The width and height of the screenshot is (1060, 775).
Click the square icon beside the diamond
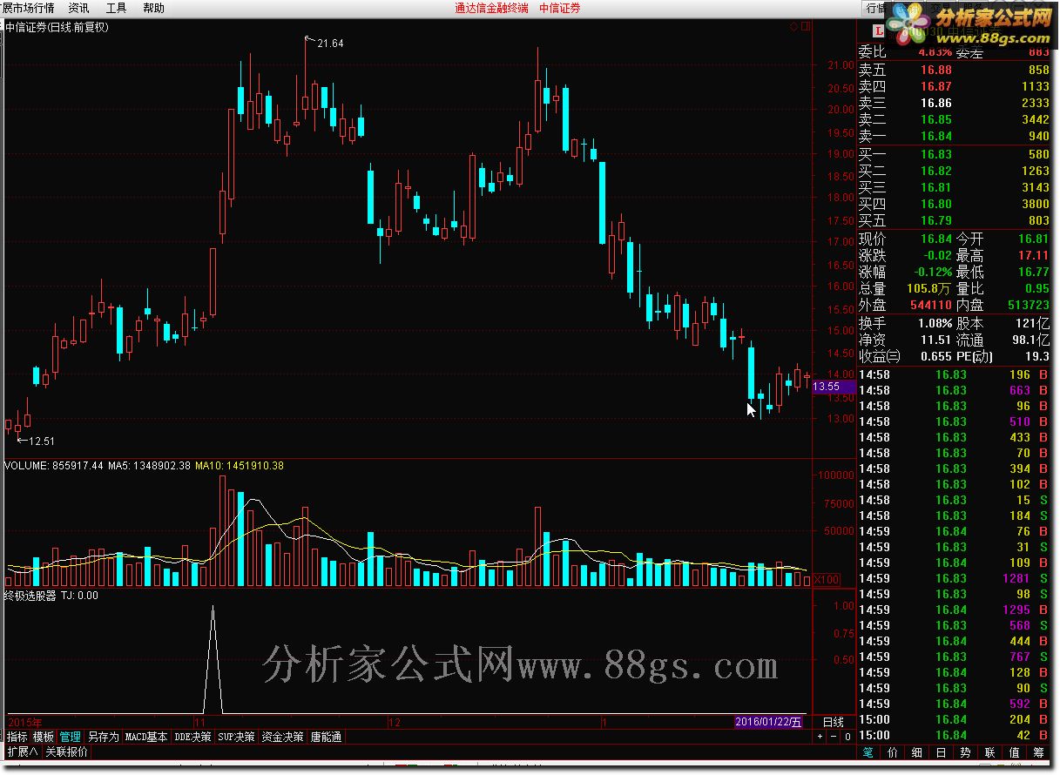pos(805,27)
